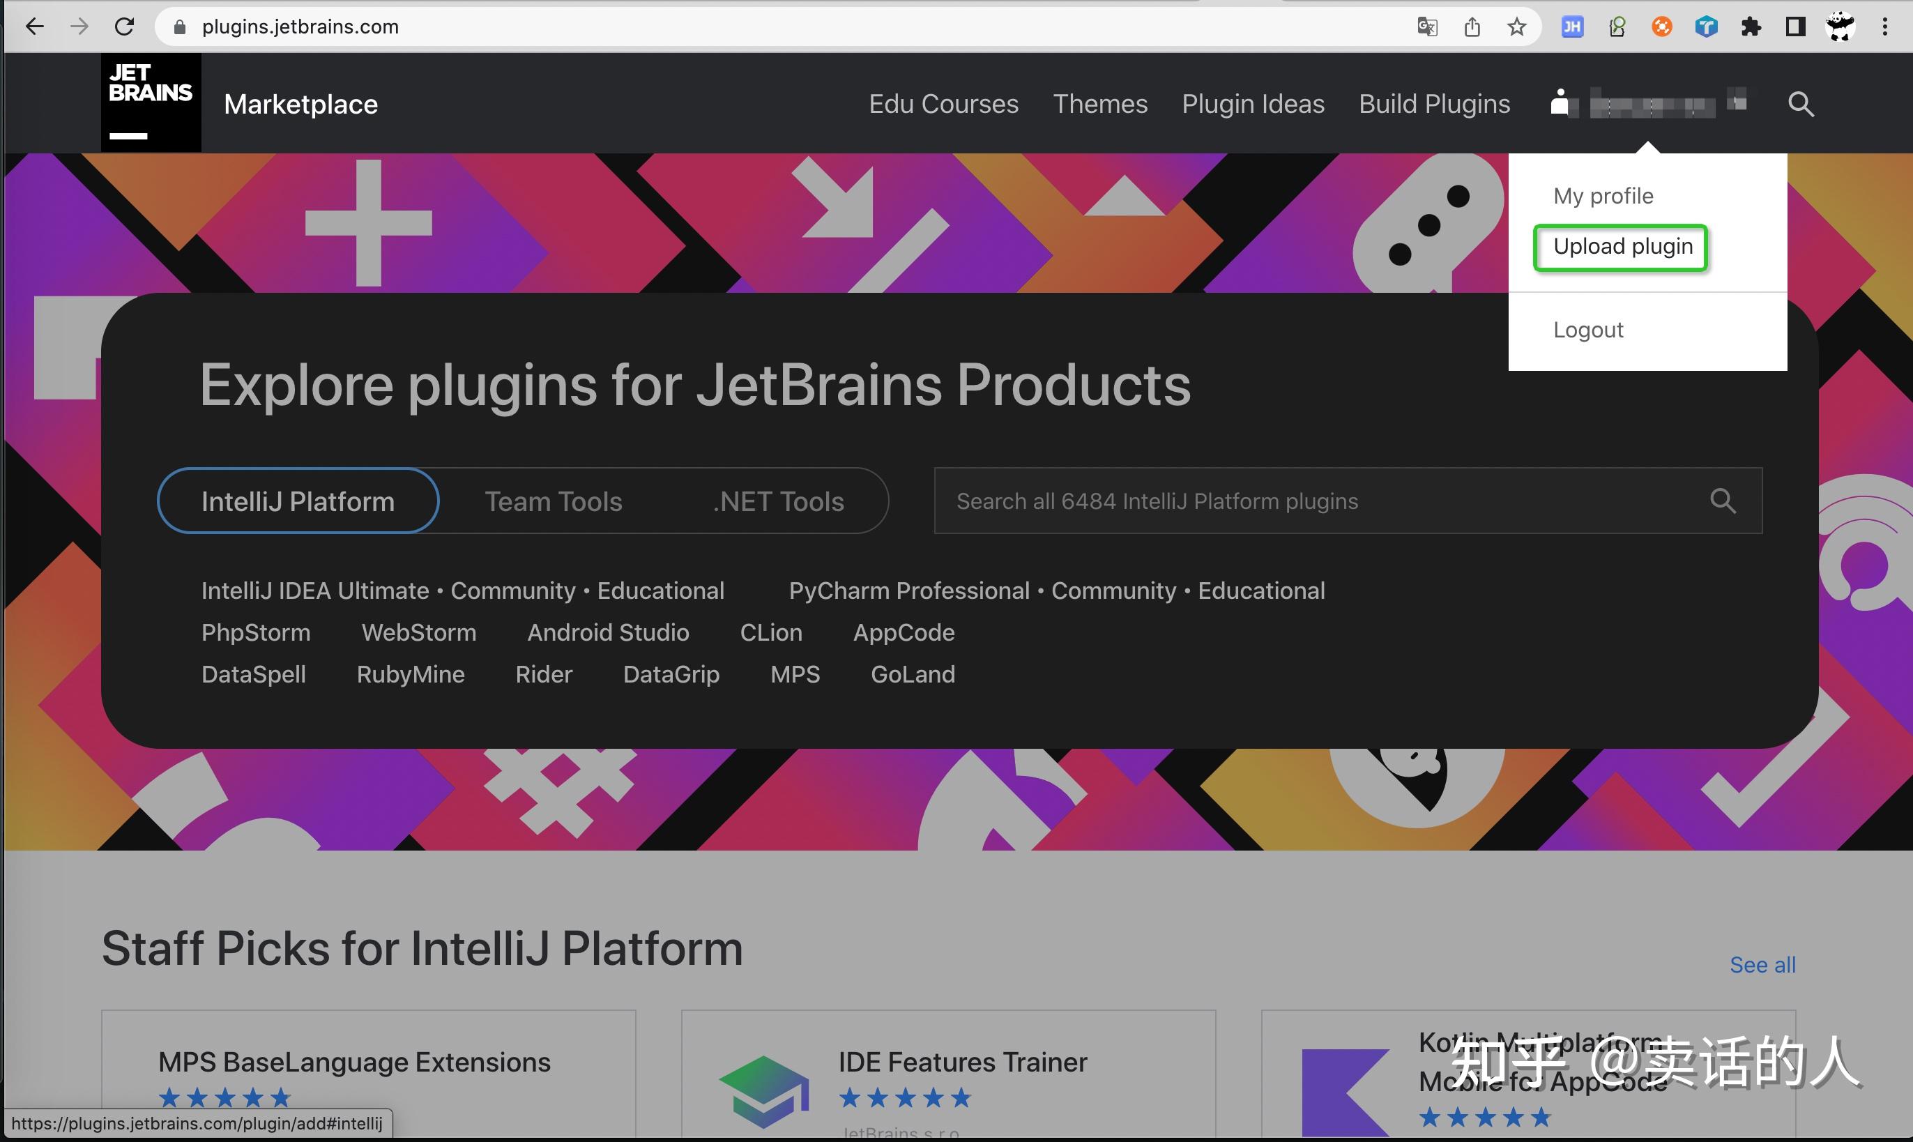1913x1142 pixels.
Task: Click the user account icon in header
Action: tap(1560, 102)
